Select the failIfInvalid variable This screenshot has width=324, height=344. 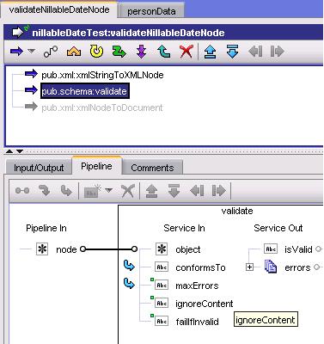click(197, 322)
